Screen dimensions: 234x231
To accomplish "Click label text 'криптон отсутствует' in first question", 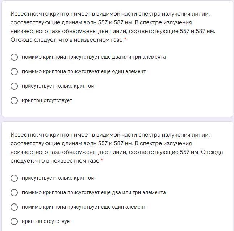I will pos(47,101).
